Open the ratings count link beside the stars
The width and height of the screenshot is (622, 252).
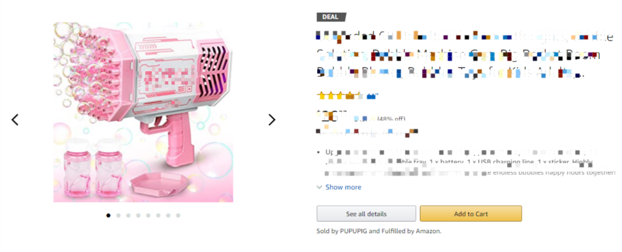372,96
